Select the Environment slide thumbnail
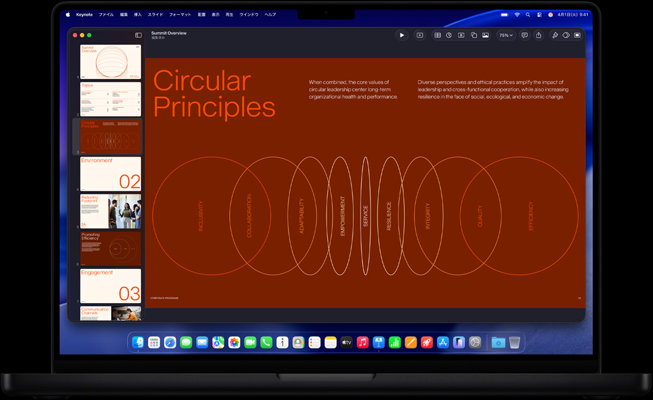The height and width of the screenshot is (400, 653). 110,174
